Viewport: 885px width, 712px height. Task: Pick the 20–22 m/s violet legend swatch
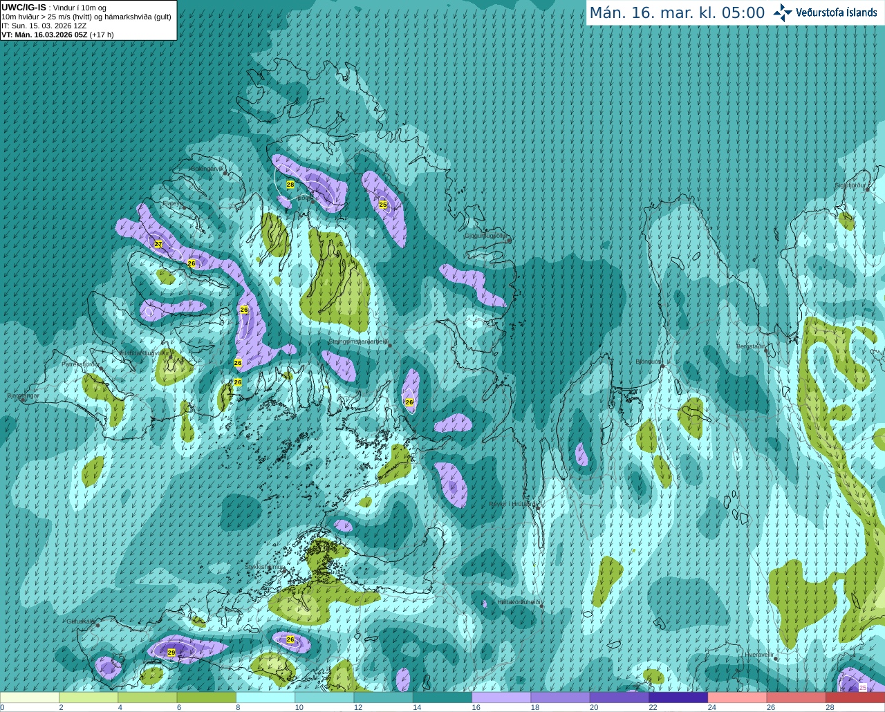(x=619, y=697)
